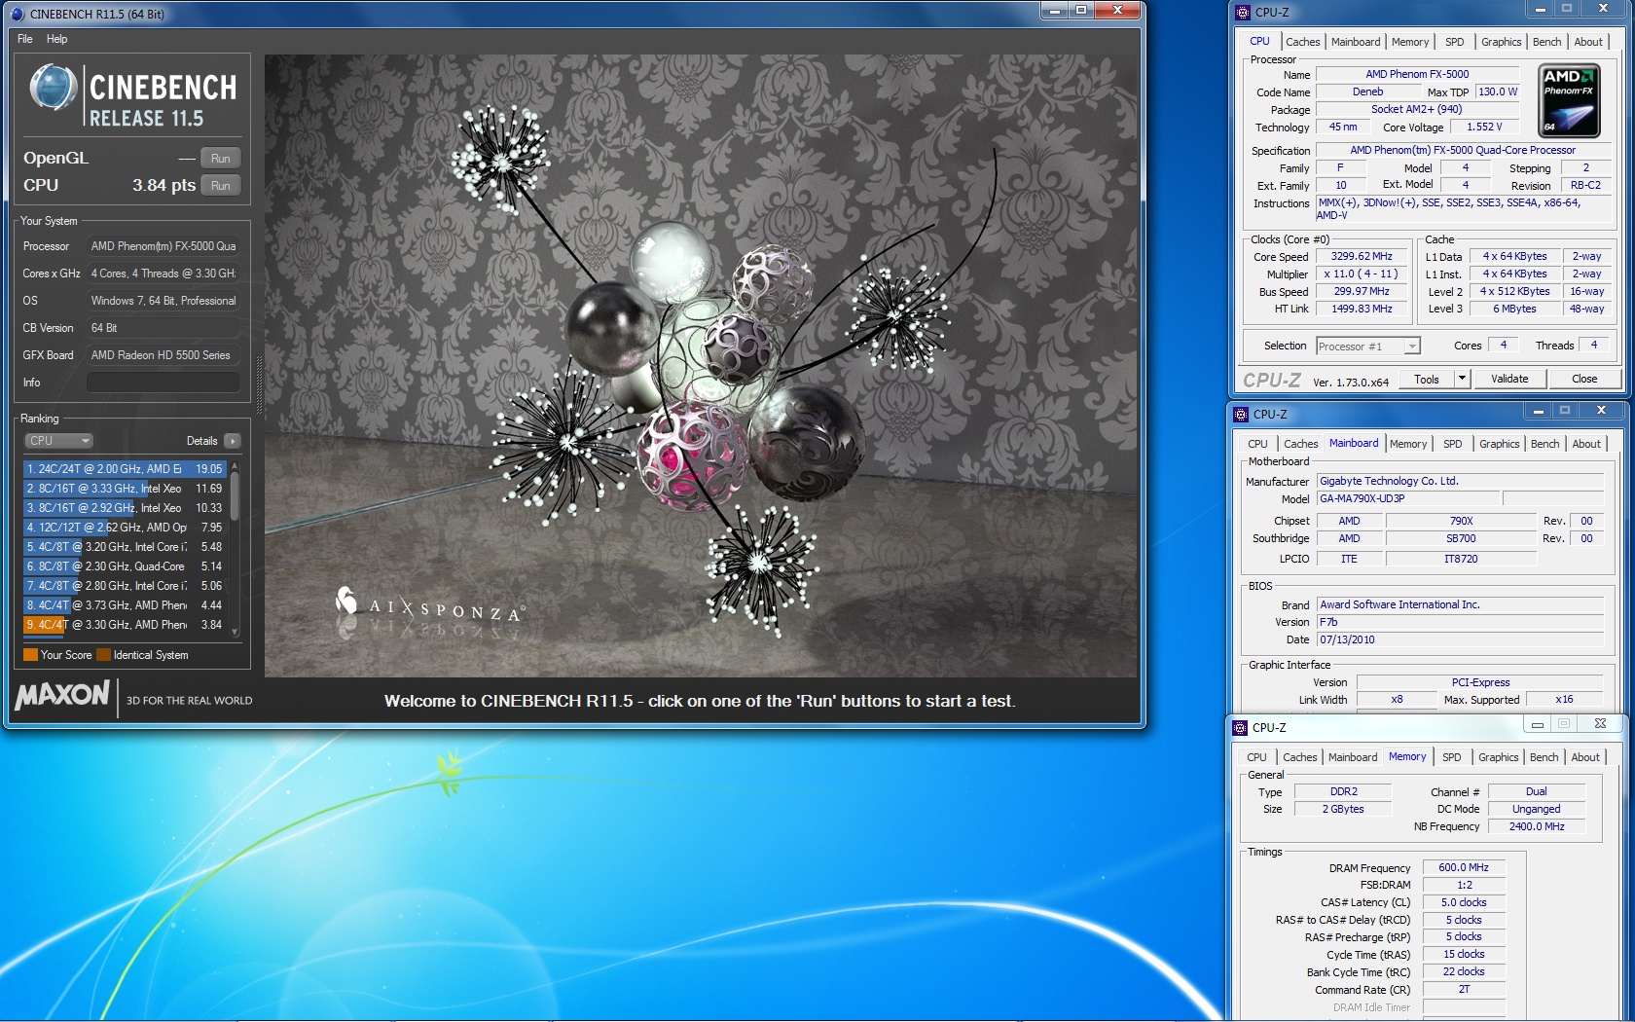Switch to Graphics tab in top CPU-Z
This screenshot has width=1635, height=1022.
point(1502,42)
